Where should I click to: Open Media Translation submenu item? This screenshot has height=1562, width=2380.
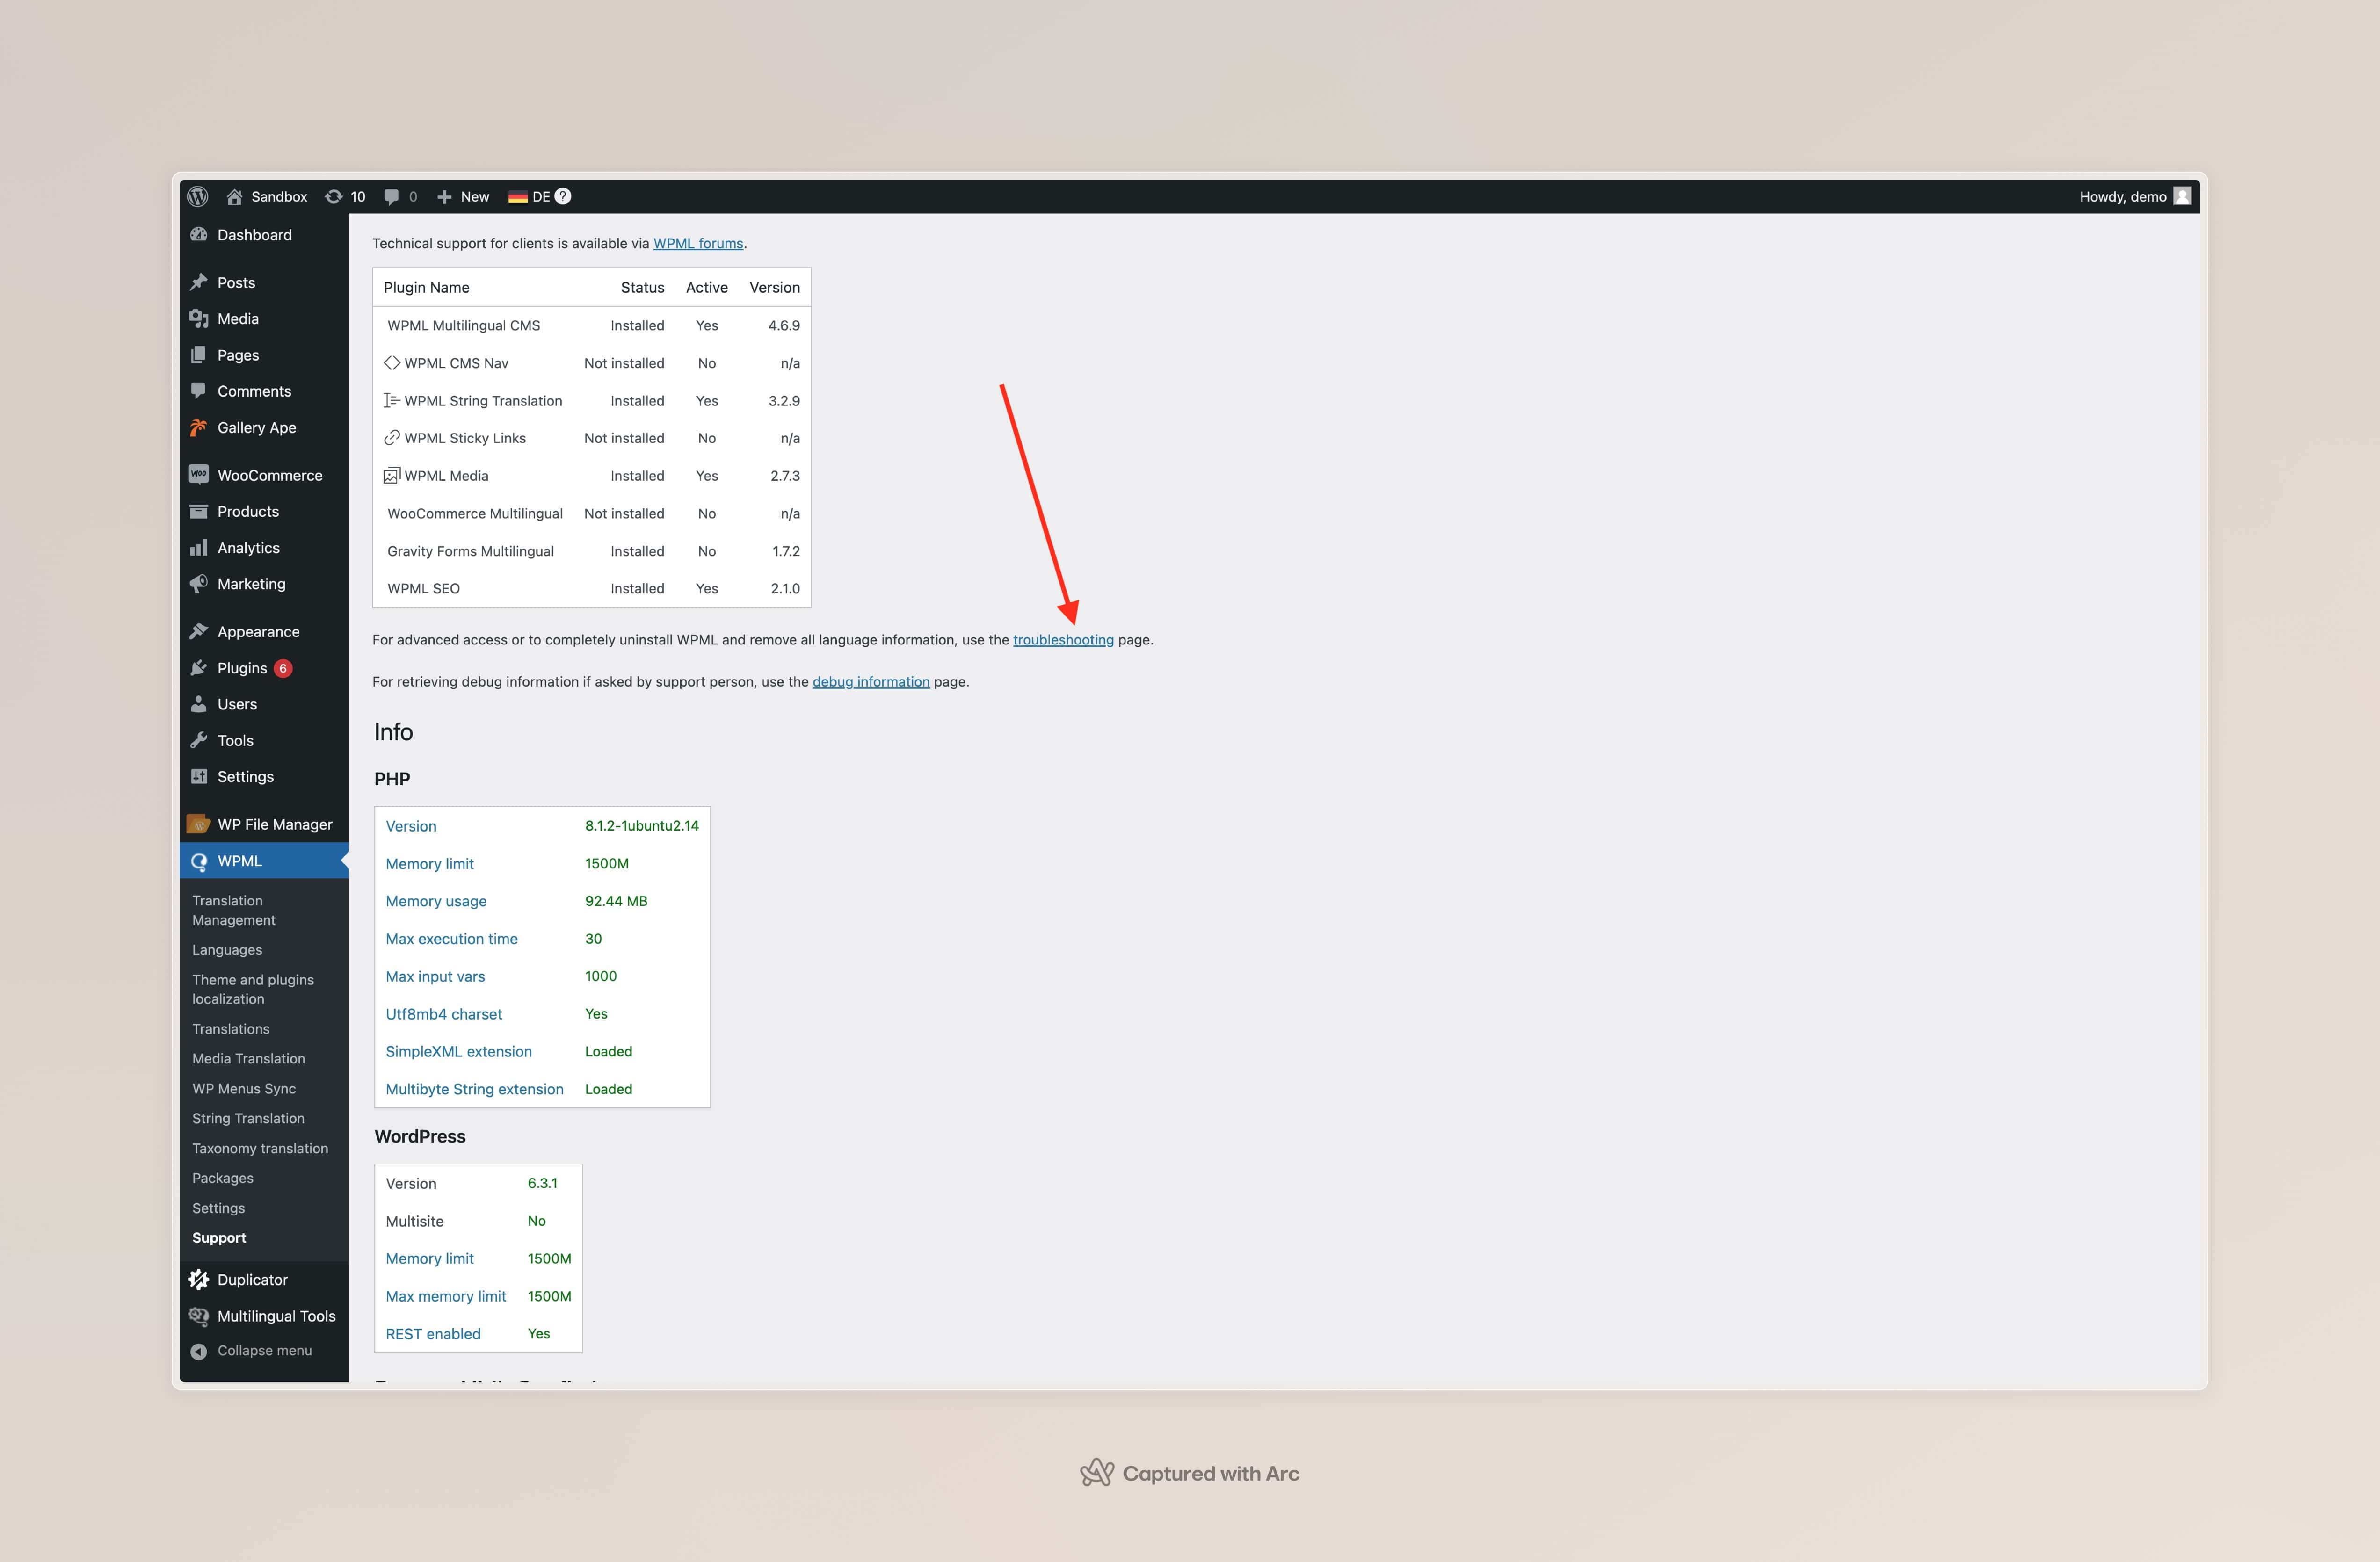(248, 1058)
